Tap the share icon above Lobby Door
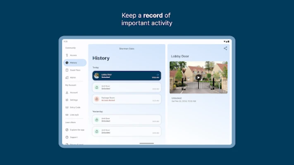 tap(225, 48)
